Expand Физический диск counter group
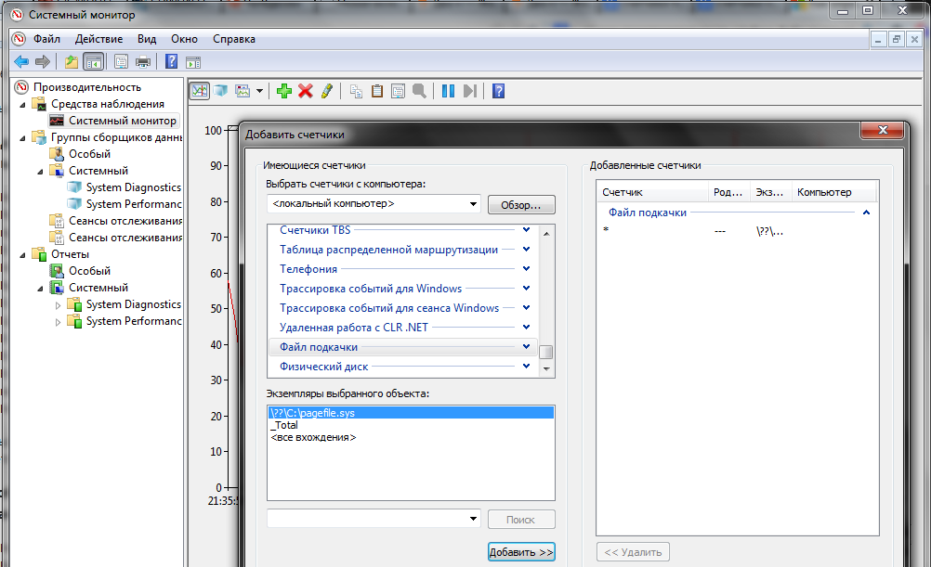This screenshot has width=931, height=567. pyautogui.click(x=526, y=366)
